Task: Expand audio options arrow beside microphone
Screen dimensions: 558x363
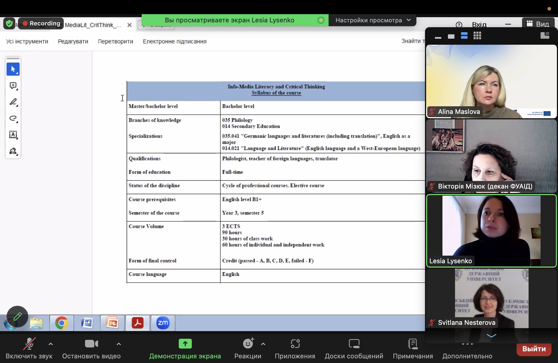Action: [x=51, y=344]
